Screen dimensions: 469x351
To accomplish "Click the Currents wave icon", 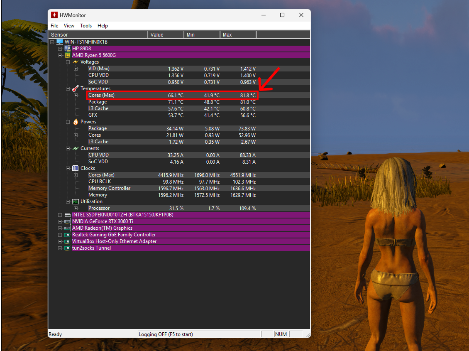I will (x=76, y=148).
